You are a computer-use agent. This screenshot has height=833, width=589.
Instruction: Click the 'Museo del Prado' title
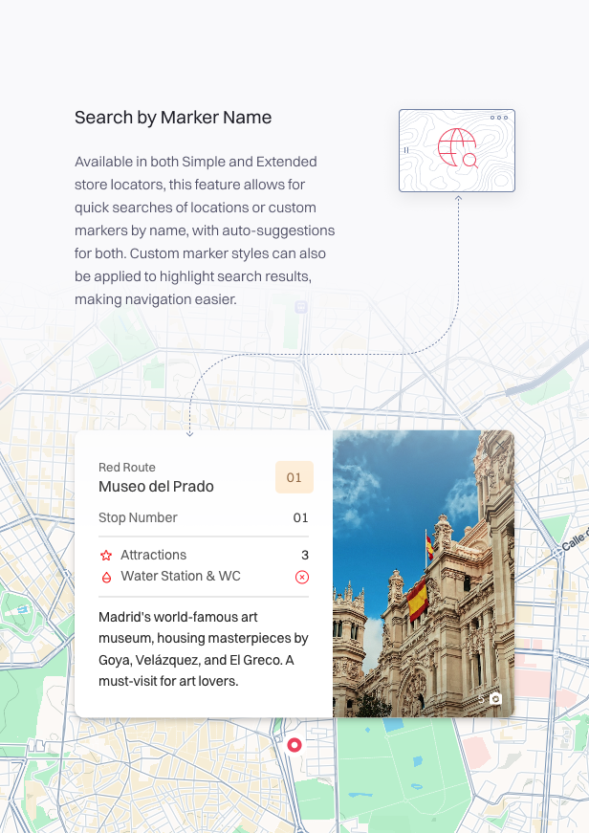(x=156, y=486)
